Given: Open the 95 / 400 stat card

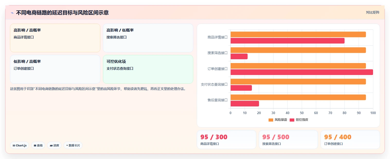Looking at the screenshot, I should pos(350,140).
